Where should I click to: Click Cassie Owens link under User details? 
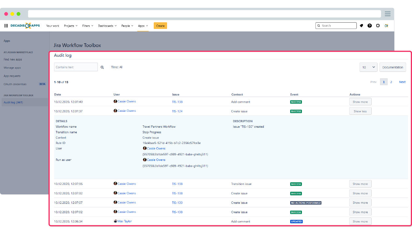pyautogui.click(x=156, y=148)
